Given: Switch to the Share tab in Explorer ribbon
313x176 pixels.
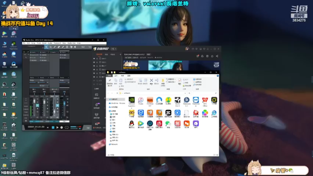Looking at the screenshot, I should click(x=122, y=76).
